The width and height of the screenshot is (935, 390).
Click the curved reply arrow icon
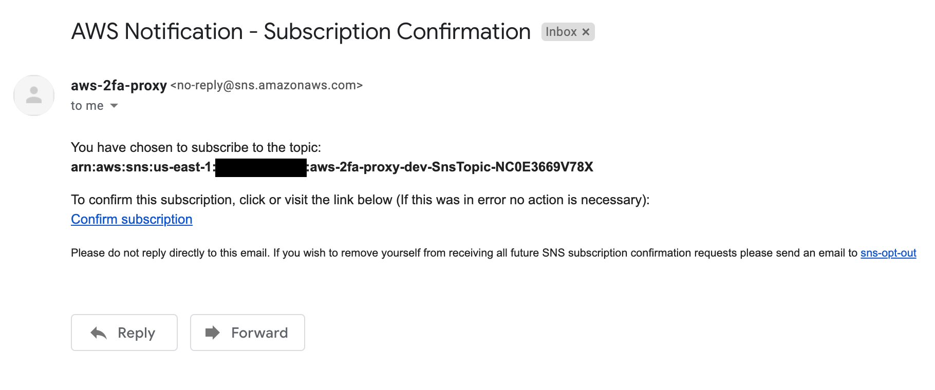click(x=99, y=333)
